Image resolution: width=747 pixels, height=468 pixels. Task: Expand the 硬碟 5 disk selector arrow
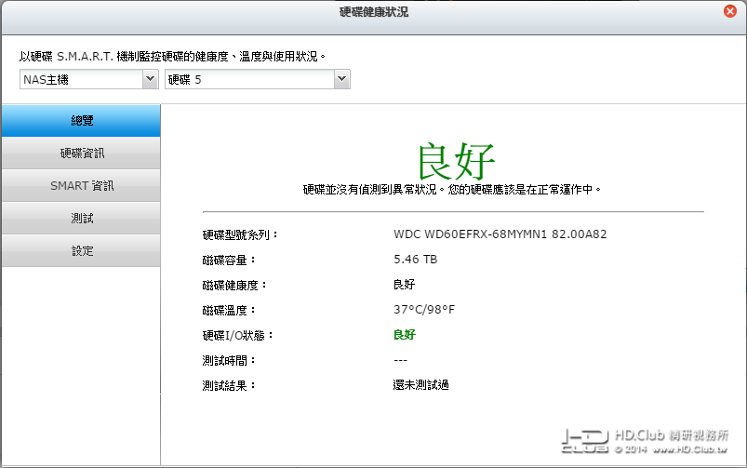[341, 79]
